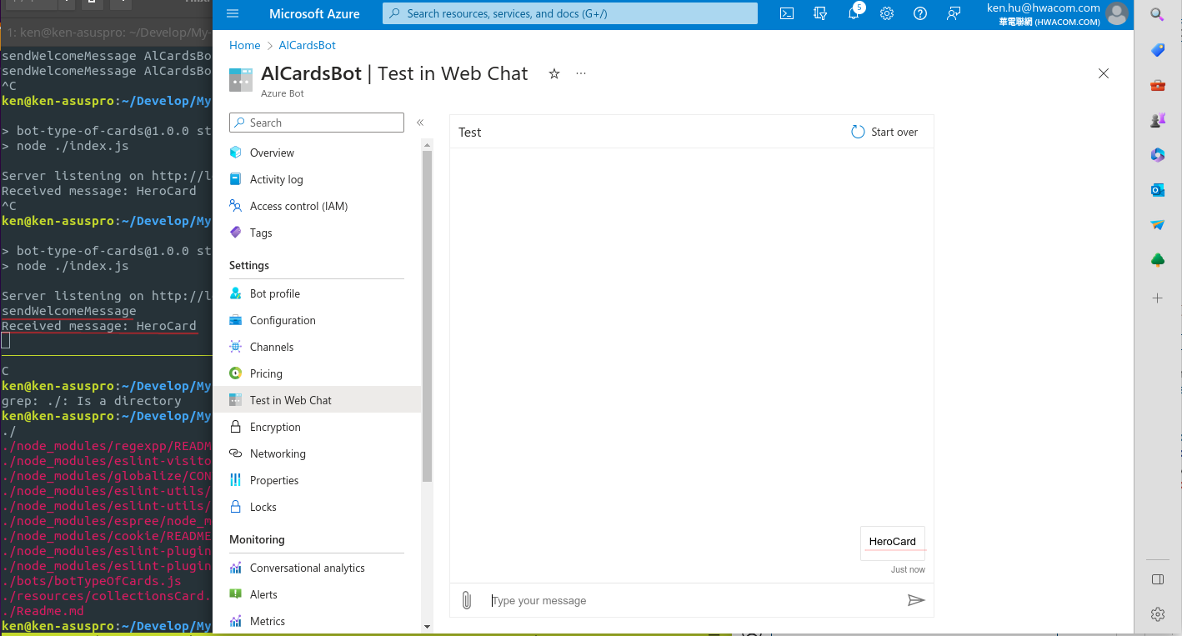Star the AICardsBot as favorite
Viewport: 1182px width, 636px height.
[x=554, y=74]
